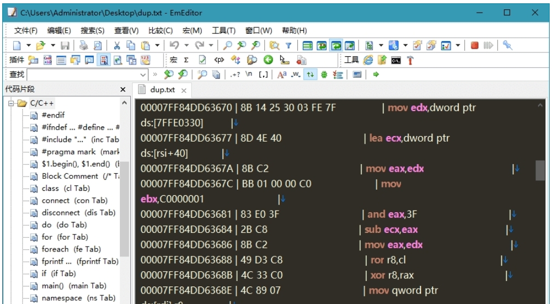Click the green right-arrow icon on the find bar
Viewport: 553px width, 304px height.
click(376, 74)
